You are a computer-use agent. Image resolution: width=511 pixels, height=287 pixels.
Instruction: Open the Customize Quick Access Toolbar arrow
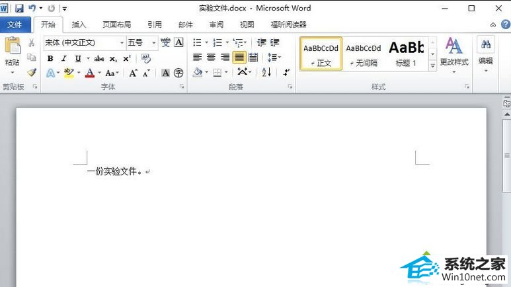pyautogui.click(x=65, y=9)
